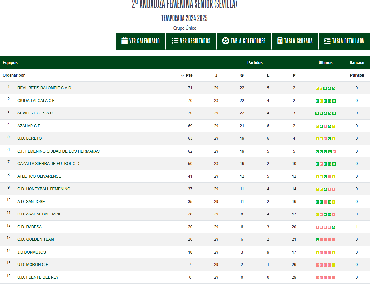The height and width of the screenshot is (285, 372).
Task: Open team C.D. ARAHAL BALOMPIÉ
Action: coord(39,214)
